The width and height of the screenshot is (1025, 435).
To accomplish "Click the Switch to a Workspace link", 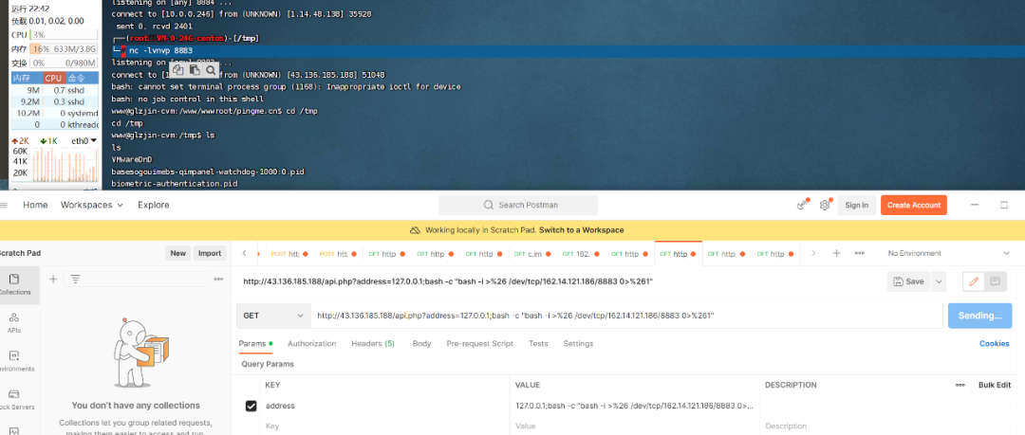I will [x=581, y=230].
